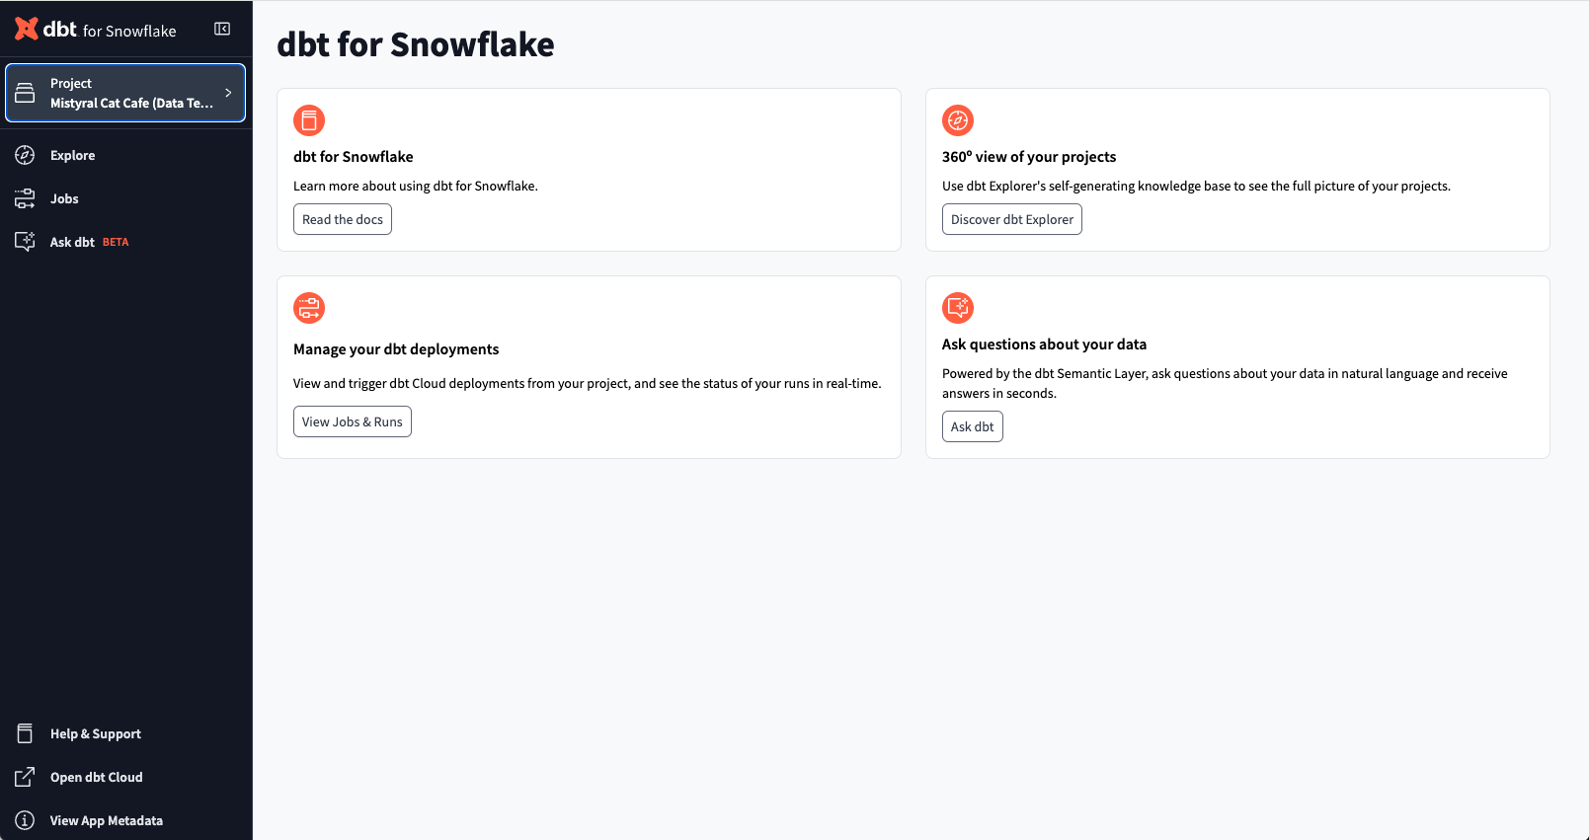Open View Jobs & Runs
The height and width of the screenshot is (840, 1589).
click(352, 421)
